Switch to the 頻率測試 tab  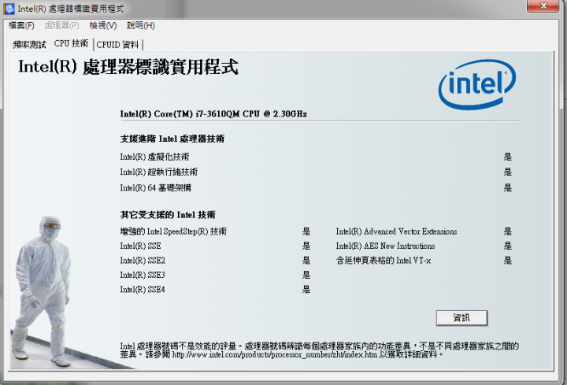pos(29,44)
